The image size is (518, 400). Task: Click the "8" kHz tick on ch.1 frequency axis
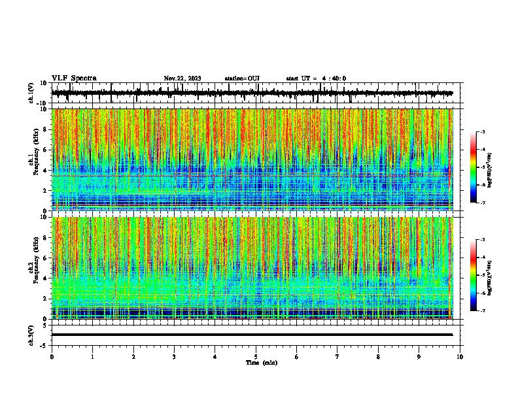pos(45,129)
